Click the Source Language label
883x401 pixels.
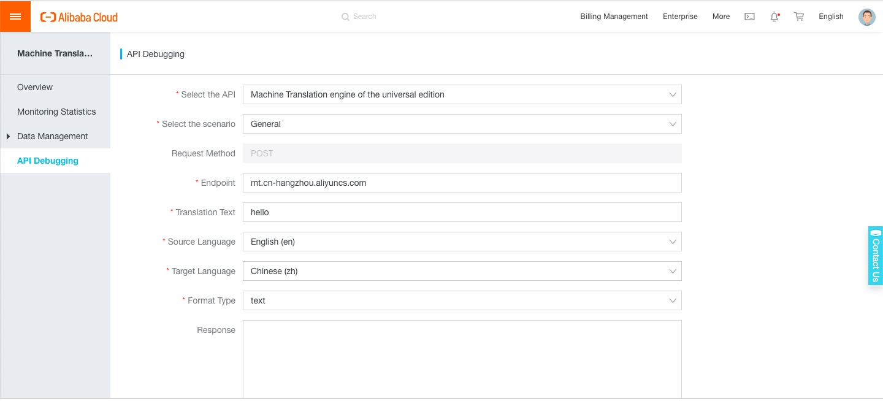pos(202,242)
